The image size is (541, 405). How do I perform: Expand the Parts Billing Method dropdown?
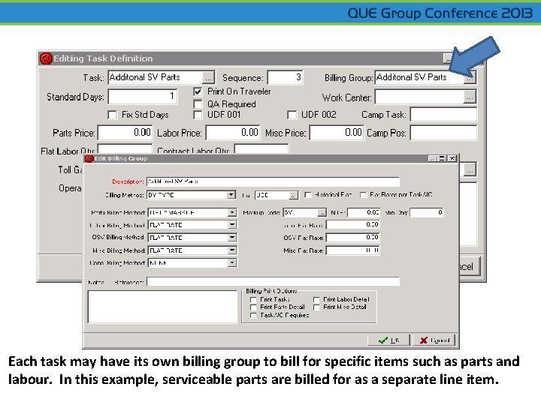[232, 212]
